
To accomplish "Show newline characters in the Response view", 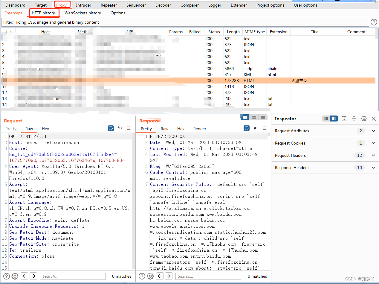I will (x=256, y=128).
